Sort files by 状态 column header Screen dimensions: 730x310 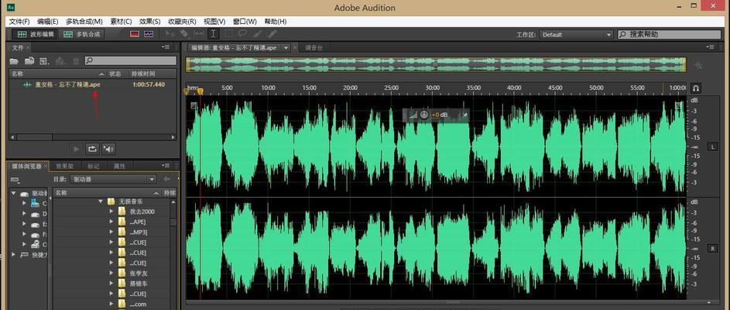(x=115, y=74)
